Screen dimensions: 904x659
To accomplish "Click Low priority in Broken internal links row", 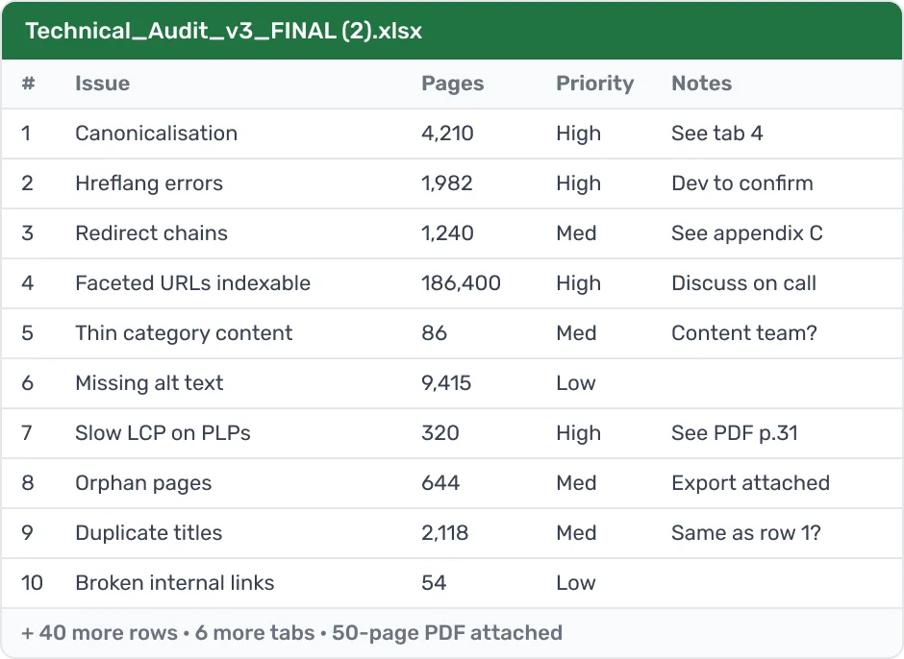I will pyautogui.click(x=576, y=583).
